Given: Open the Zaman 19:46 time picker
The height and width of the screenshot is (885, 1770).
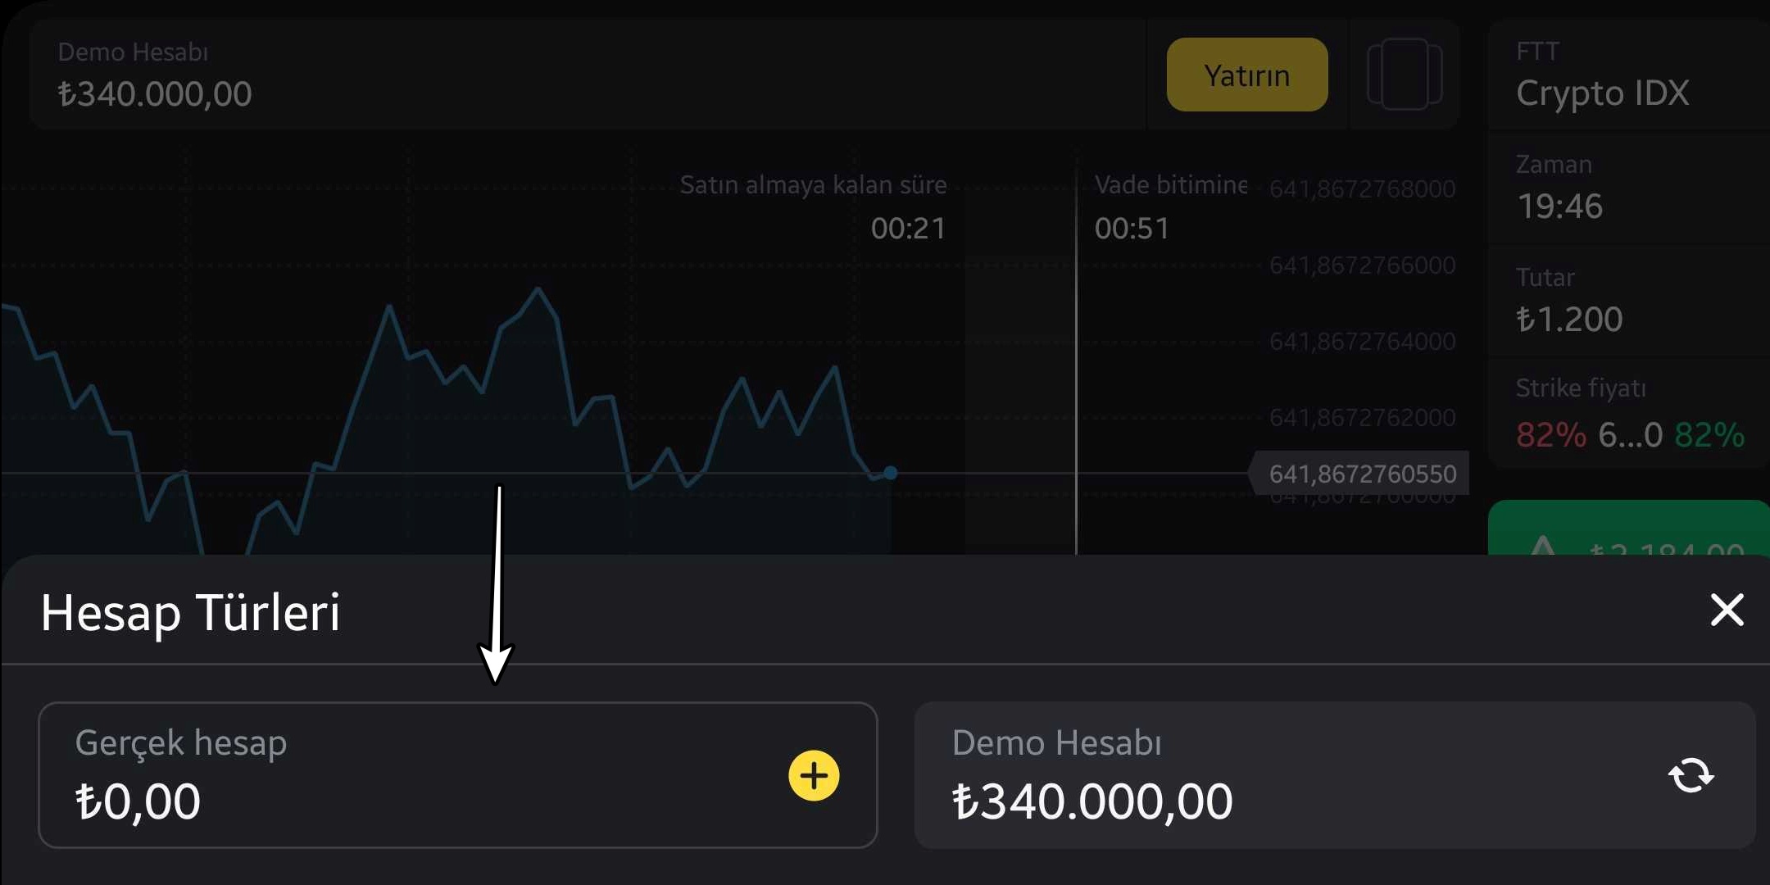Looking at the screenshot, I should 1627,188.
